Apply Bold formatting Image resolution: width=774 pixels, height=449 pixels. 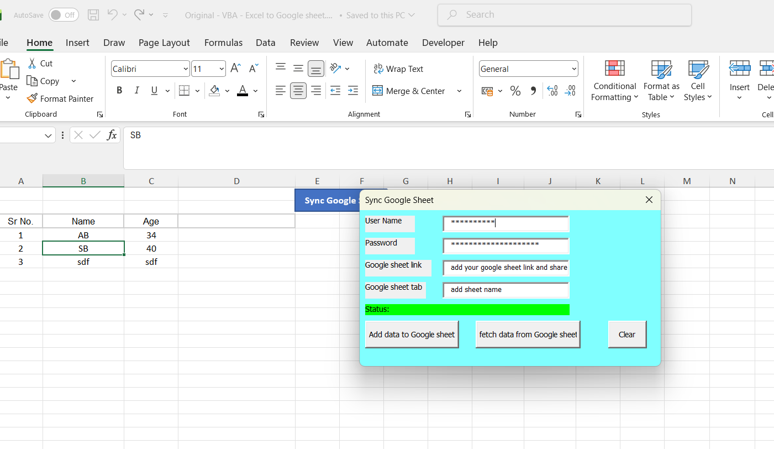(119, 91)
